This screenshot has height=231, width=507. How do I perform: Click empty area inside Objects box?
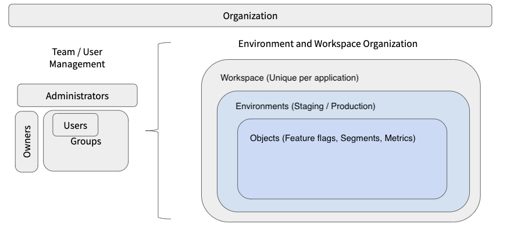point(342,171)
